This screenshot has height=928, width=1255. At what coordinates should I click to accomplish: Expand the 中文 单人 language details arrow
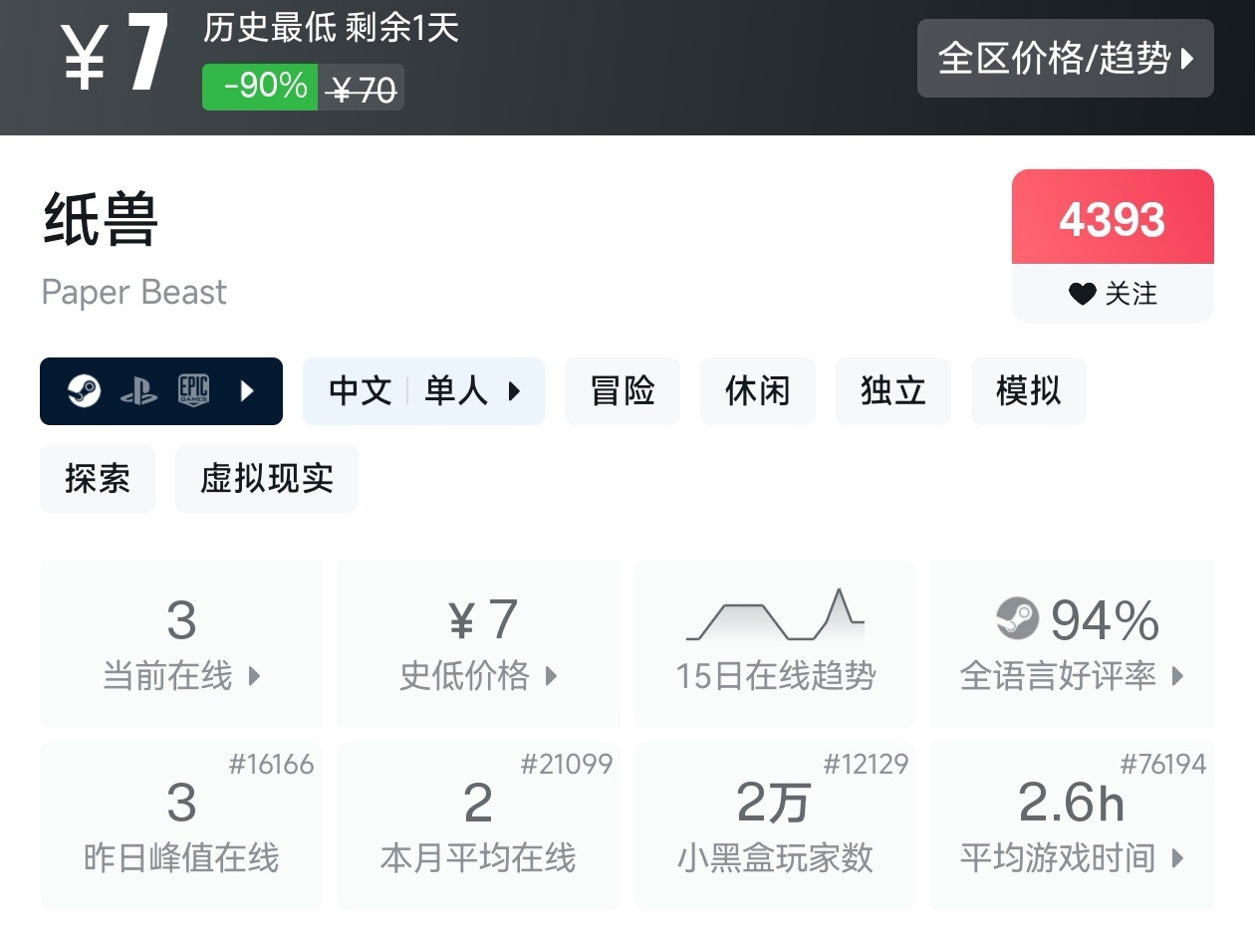click(514, 391)
